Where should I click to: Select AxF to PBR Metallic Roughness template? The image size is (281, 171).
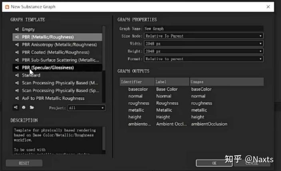point(57,98)
